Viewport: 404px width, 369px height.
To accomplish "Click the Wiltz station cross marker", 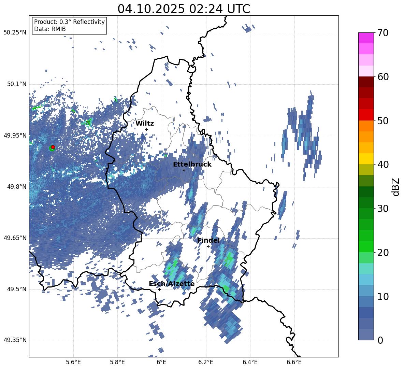I will tap(147, 129).
